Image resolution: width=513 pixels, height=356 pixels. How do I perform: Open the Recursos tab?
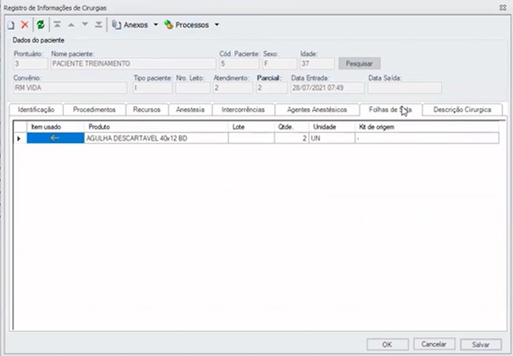pyautogui.click(x=146, y=109)
